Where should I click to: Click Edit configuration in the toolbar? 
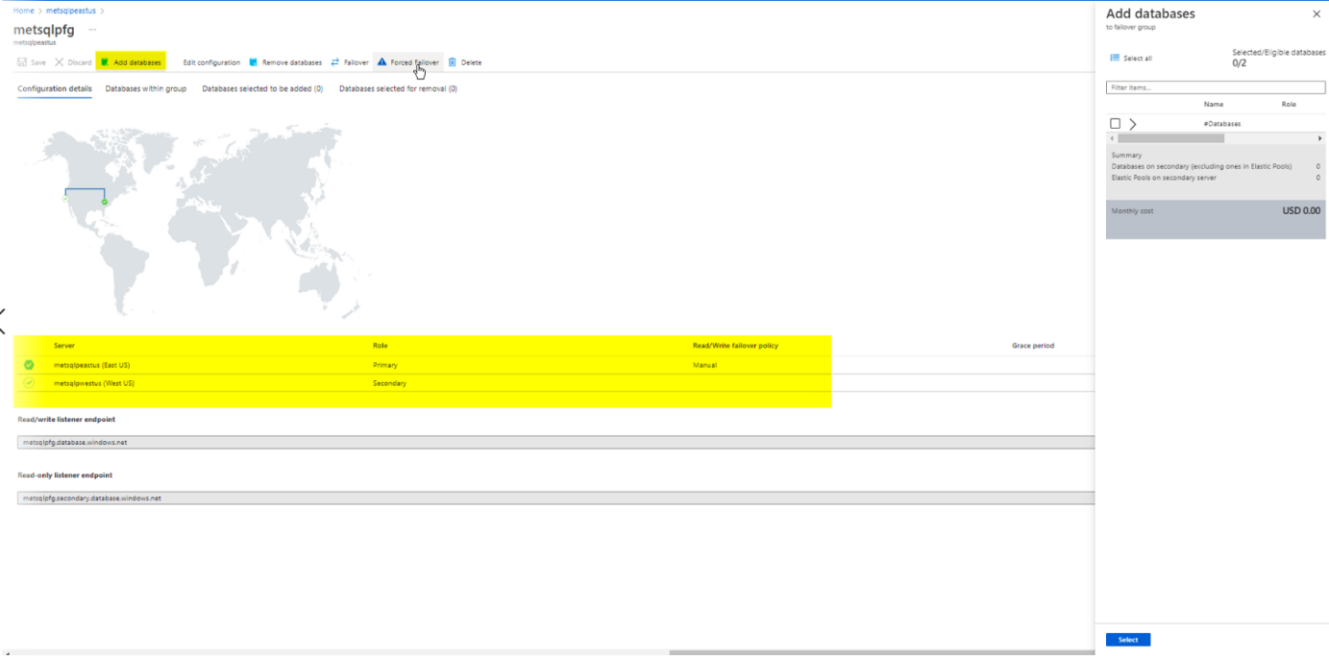(x=211, y=62)
